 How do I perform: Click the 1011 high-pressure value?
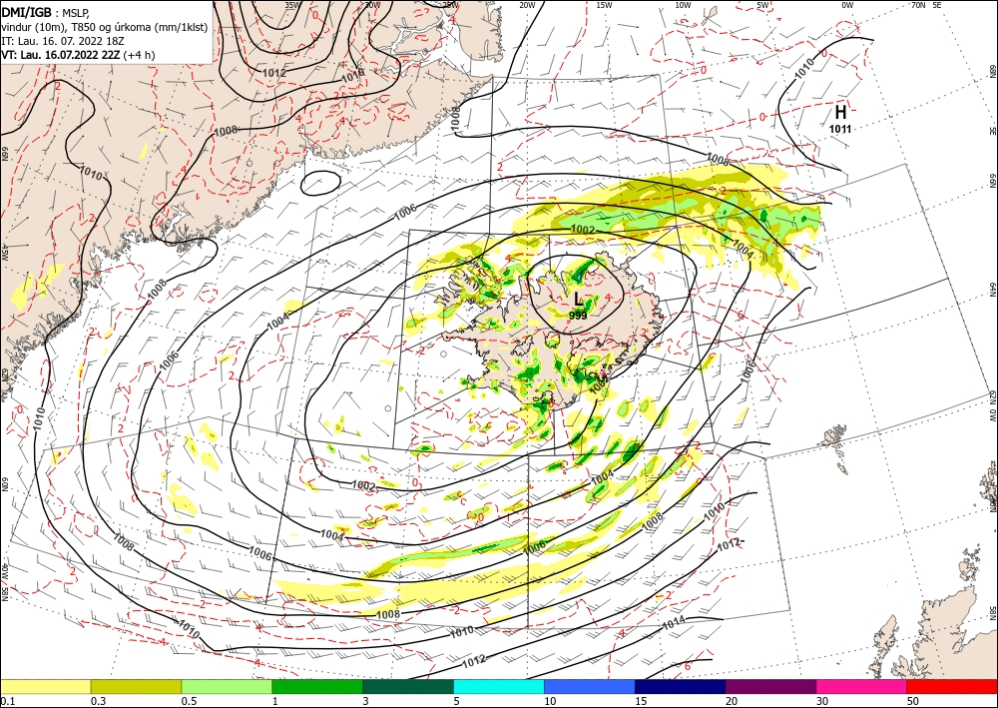pos(840,129)
